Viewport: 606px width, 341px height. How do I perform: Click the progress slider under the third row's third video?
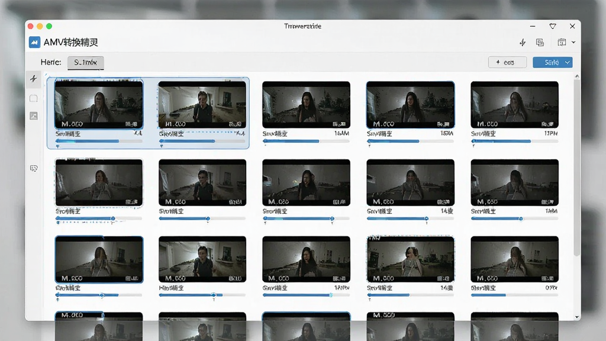click(x=306, y=295)
